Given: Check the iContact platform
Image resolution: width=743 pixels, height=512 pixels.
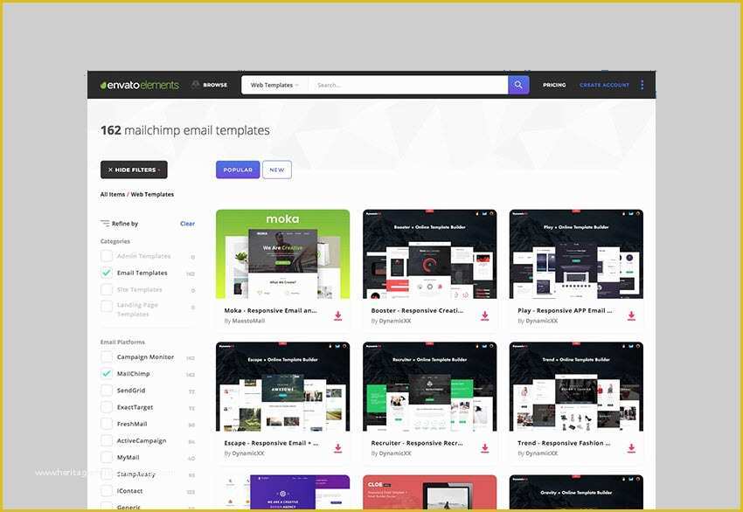Looking at the screenshot, I should click(x=107, y=491).
